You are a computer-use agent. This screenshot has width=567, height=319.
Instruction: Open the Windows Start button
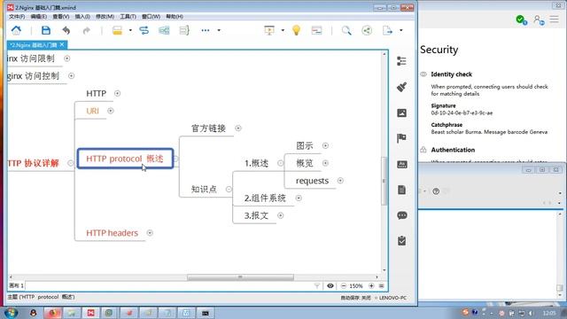click(11, 313)
